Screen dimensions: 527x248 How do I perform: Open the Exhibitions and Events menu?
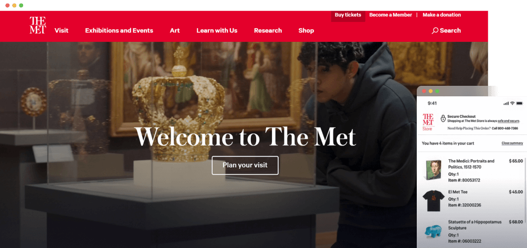[119, 30]
